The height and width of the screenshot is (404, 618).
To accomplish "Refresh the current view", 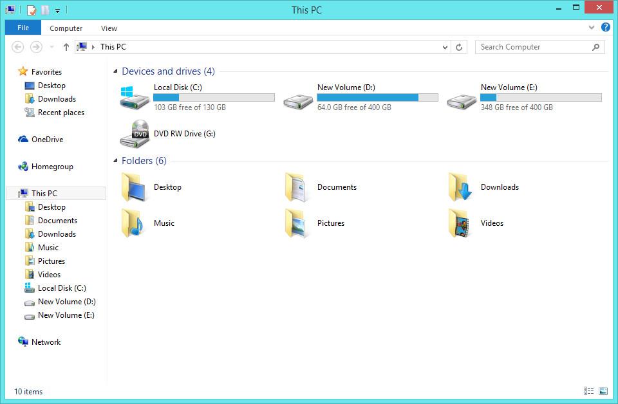I will pos(459,47).
